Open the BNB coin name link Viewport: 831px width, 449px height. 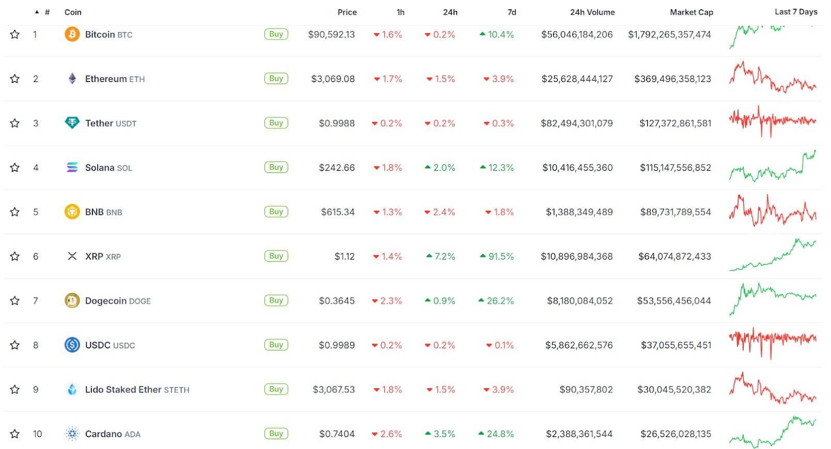(103, 212)
